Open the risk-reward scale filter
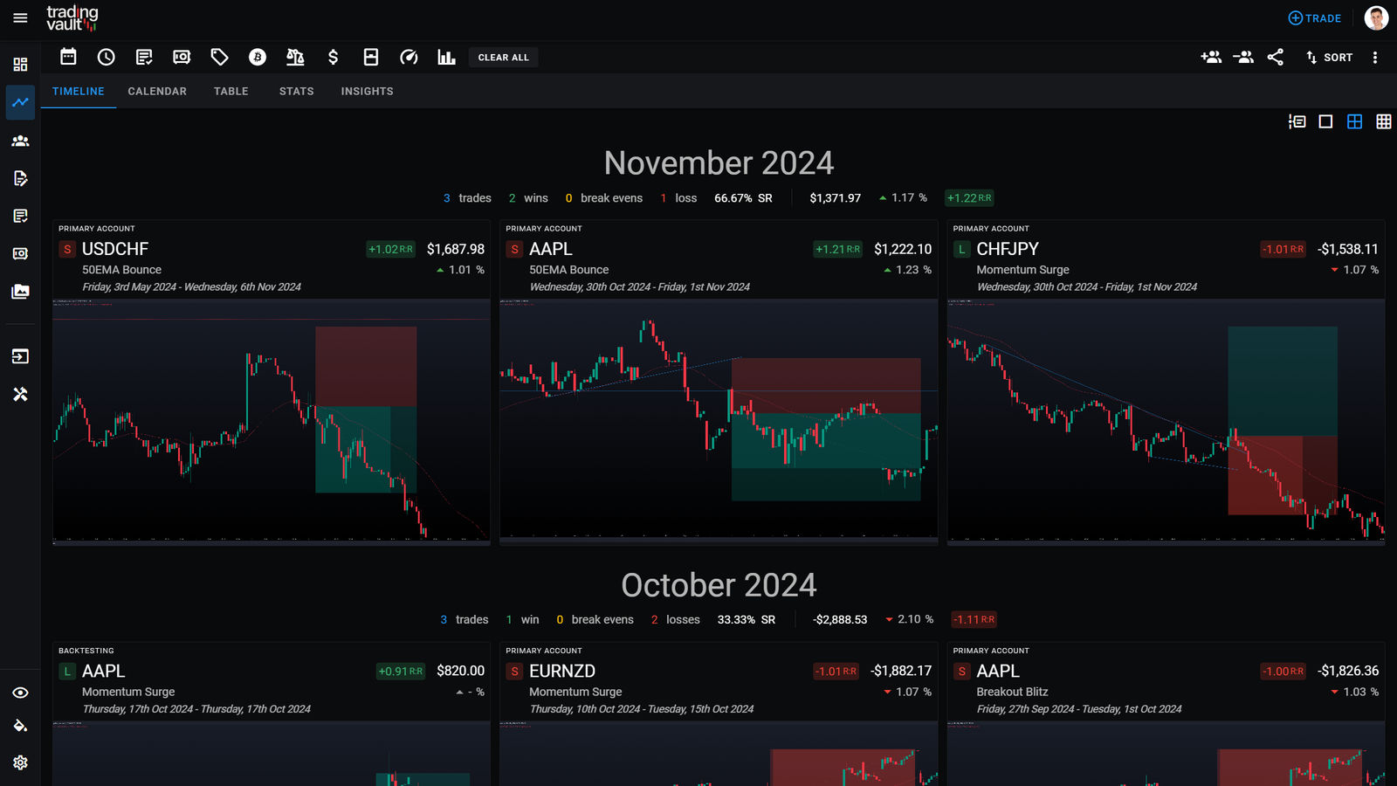Screen dimensions: 1397x786 tap(295, 57)
